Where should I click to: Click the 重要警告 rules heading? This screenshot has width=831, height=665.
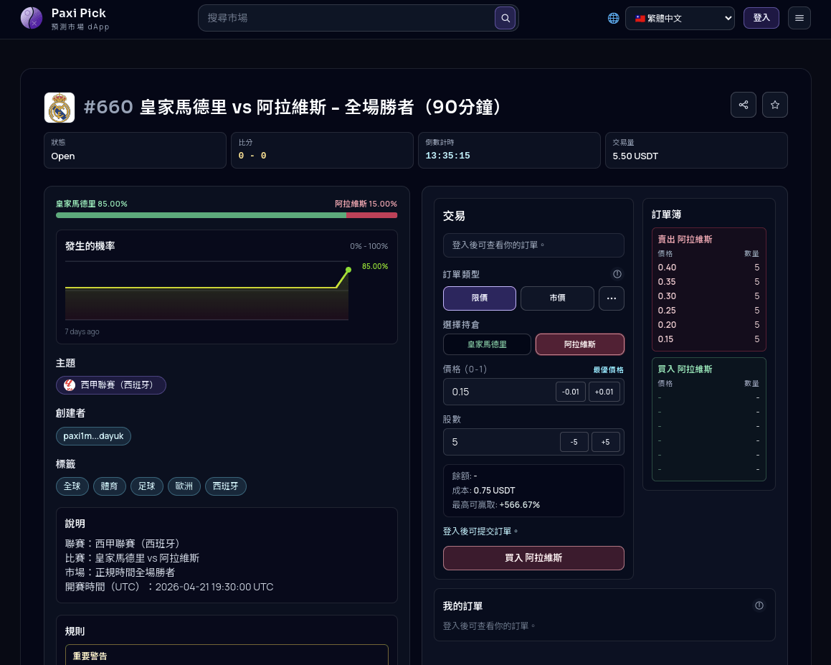90,656
